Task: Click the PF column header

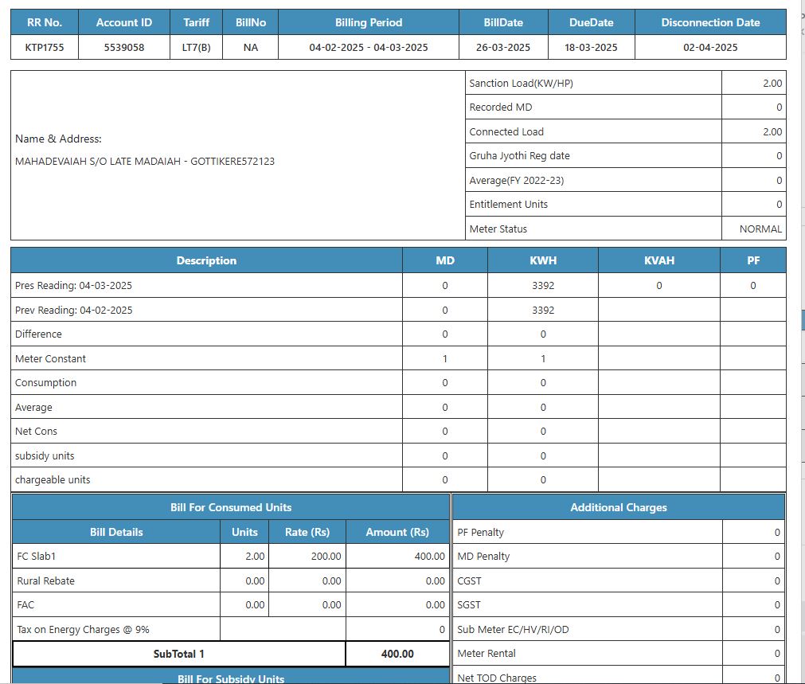Action: 753,260
